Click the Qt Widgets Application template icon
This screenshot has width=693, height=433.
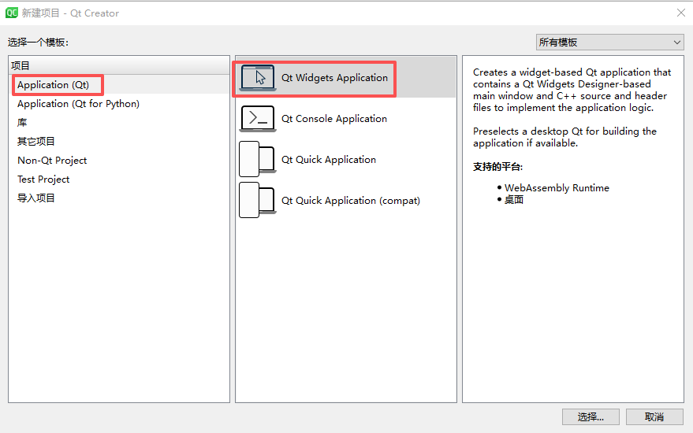tap(258, 78)
